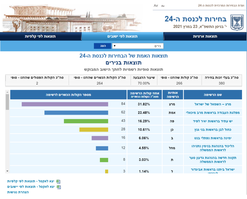Increase font size with large Aא
This screenshot has height=199, width=247.
click(x=156, y=6)
